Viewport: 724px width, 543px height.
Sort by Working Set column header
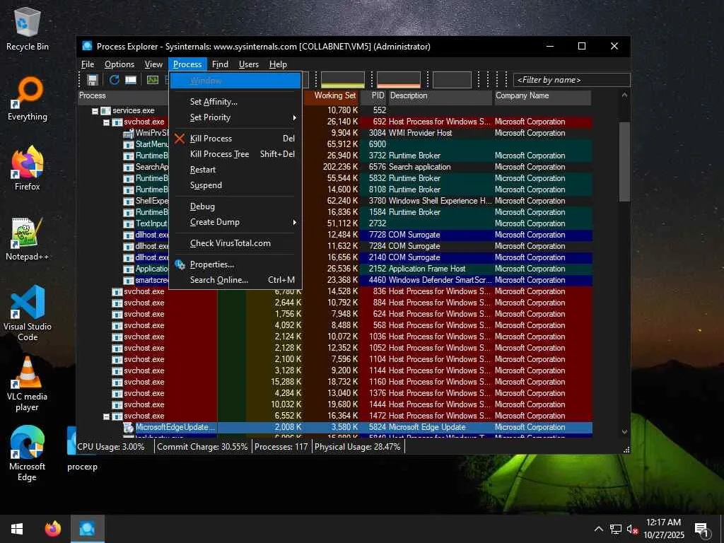pyautogui.click(x=331, y=96)
